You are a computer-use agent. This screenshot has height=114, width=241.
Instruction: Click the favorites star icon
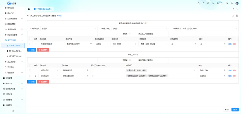(x=203, y=3)
